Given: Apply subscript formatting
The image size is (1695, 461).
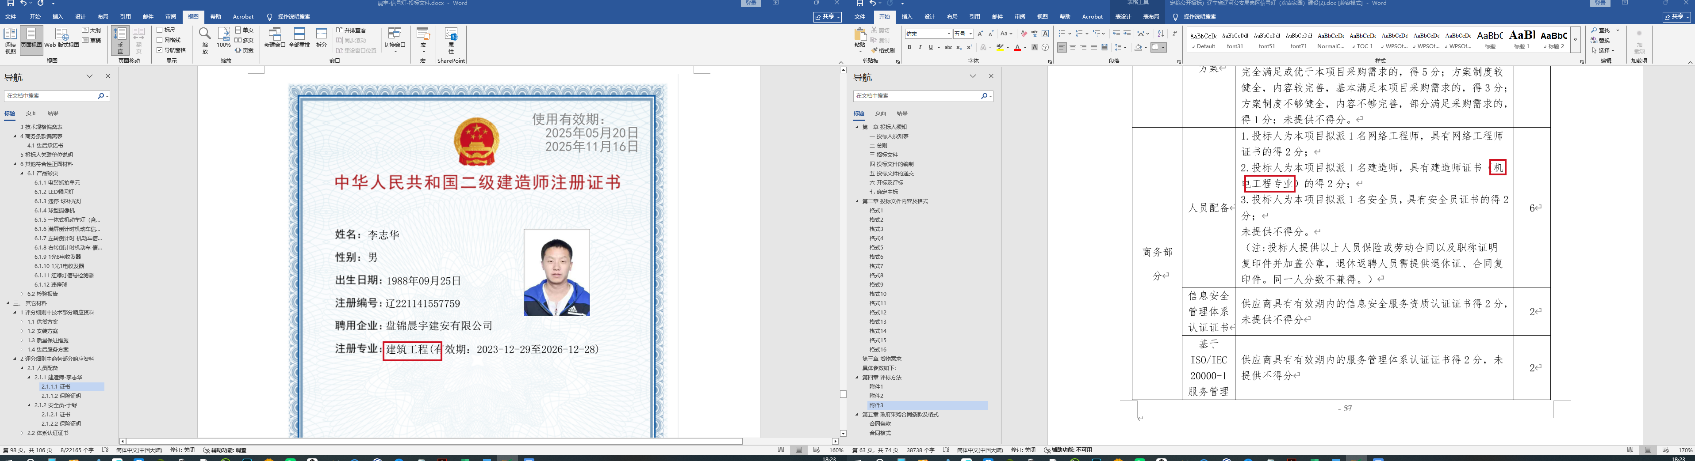Looking at the screenshot, I should (959, 47).
